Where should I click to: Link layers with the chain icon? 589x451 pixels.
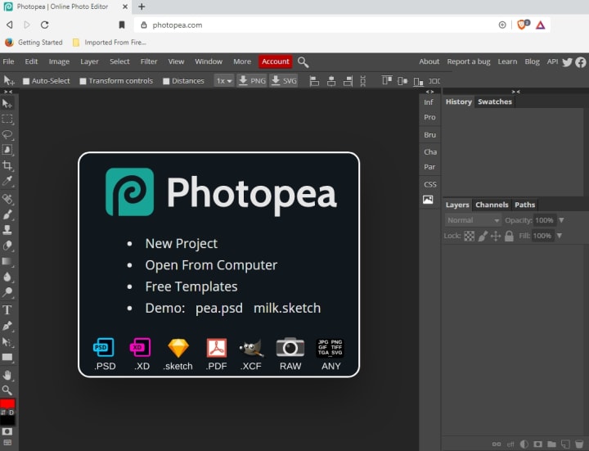497,444
